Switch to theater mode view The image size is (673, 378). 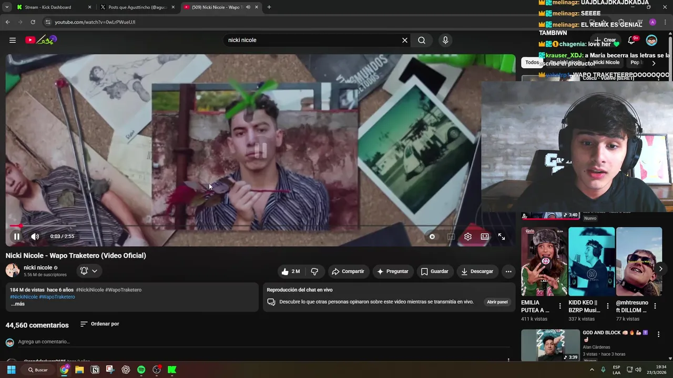[485, 237]
